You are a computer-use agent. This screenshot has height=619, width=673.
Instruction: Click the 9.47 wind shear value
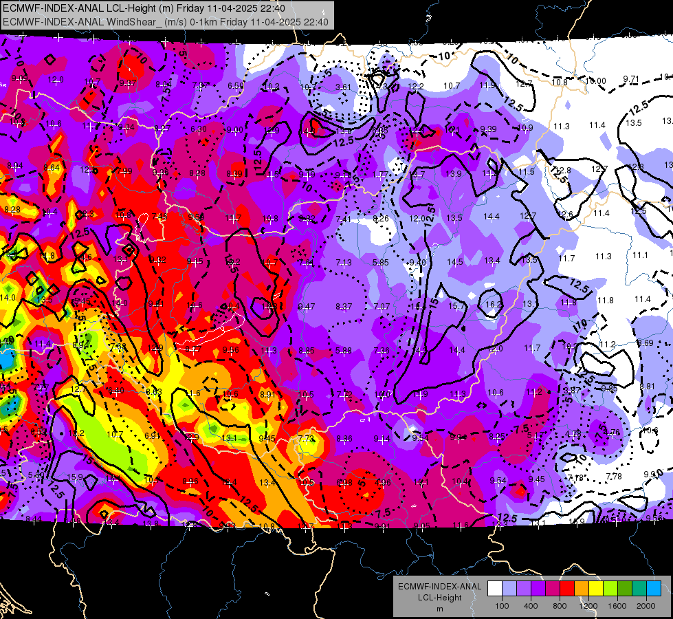(x=307, y=306)
